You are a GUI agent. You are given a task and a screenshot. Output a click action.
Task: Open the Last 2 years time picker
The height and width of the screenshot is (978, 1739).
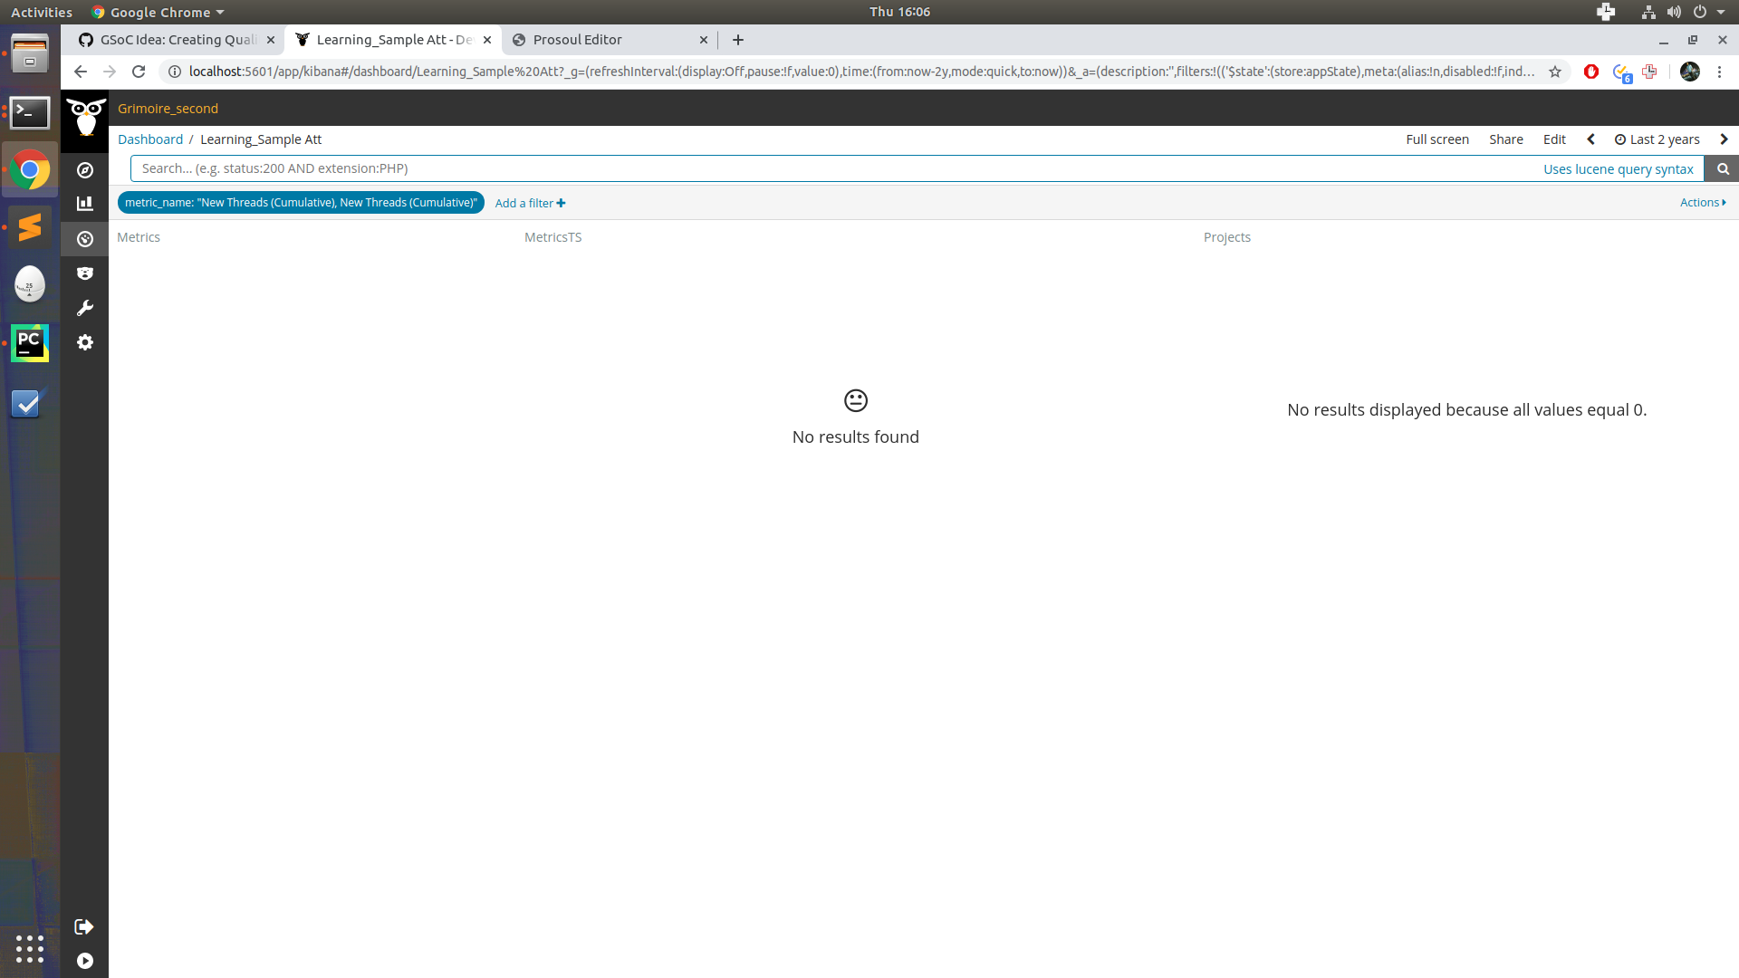1664,139
